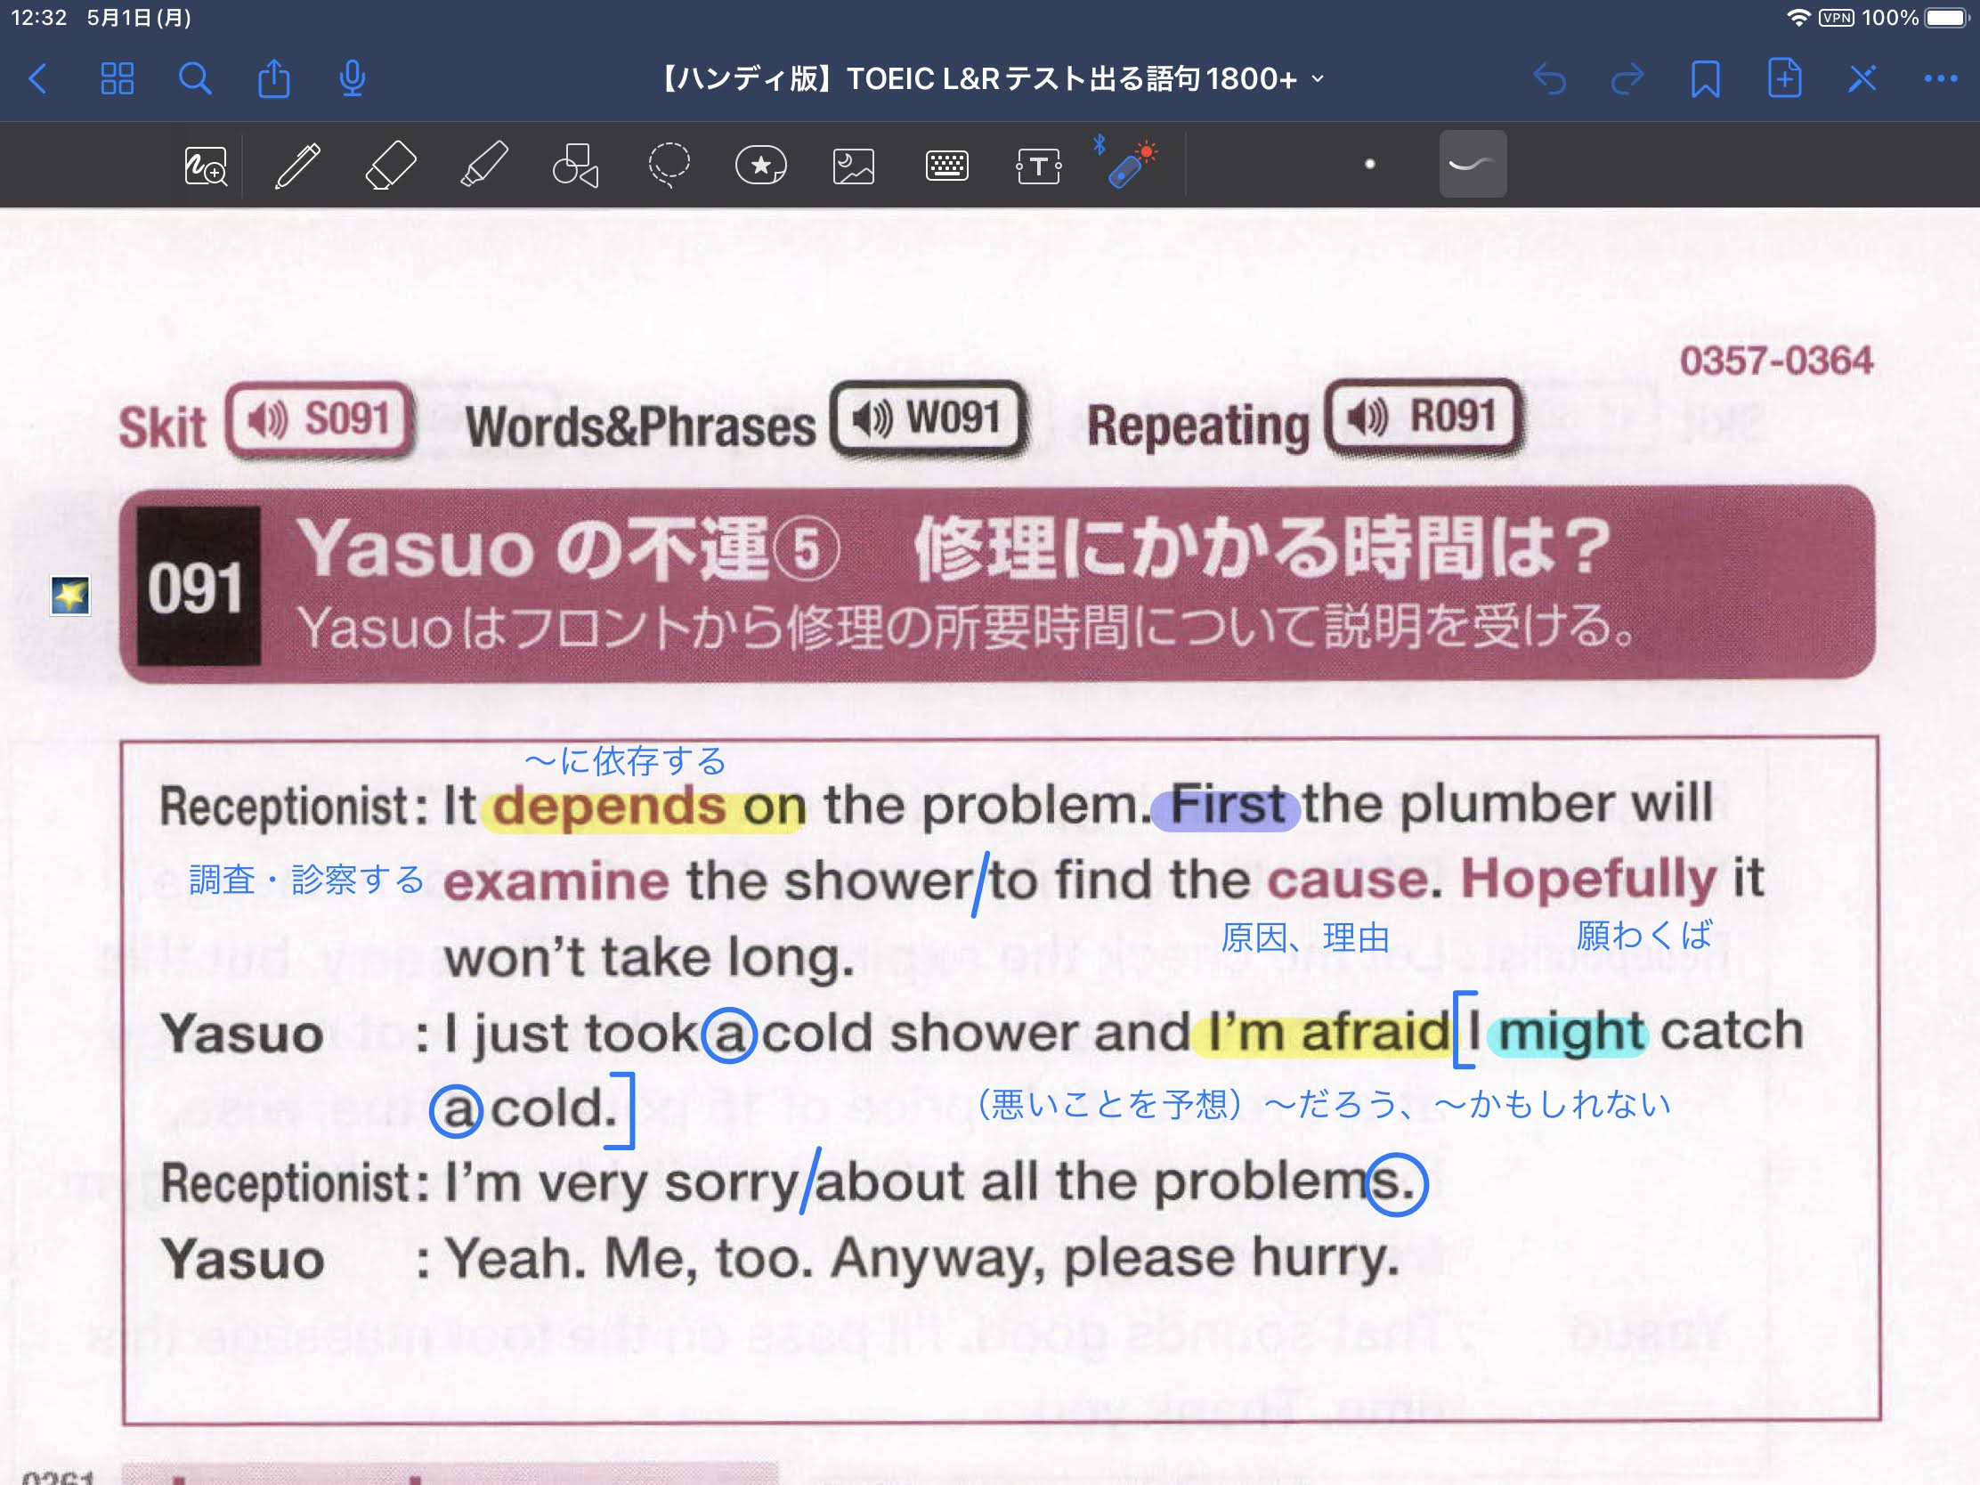The image size is (1980, 1485).
Task: Tap the battery indicator in status bar
Action: [1946, 18]
